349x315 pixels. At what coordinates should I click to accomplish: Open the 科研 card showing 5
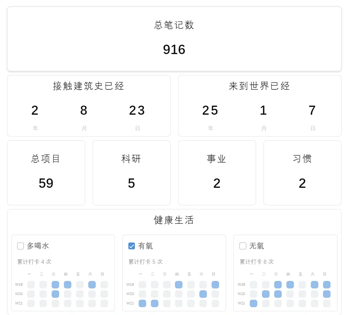pos(131,172)
